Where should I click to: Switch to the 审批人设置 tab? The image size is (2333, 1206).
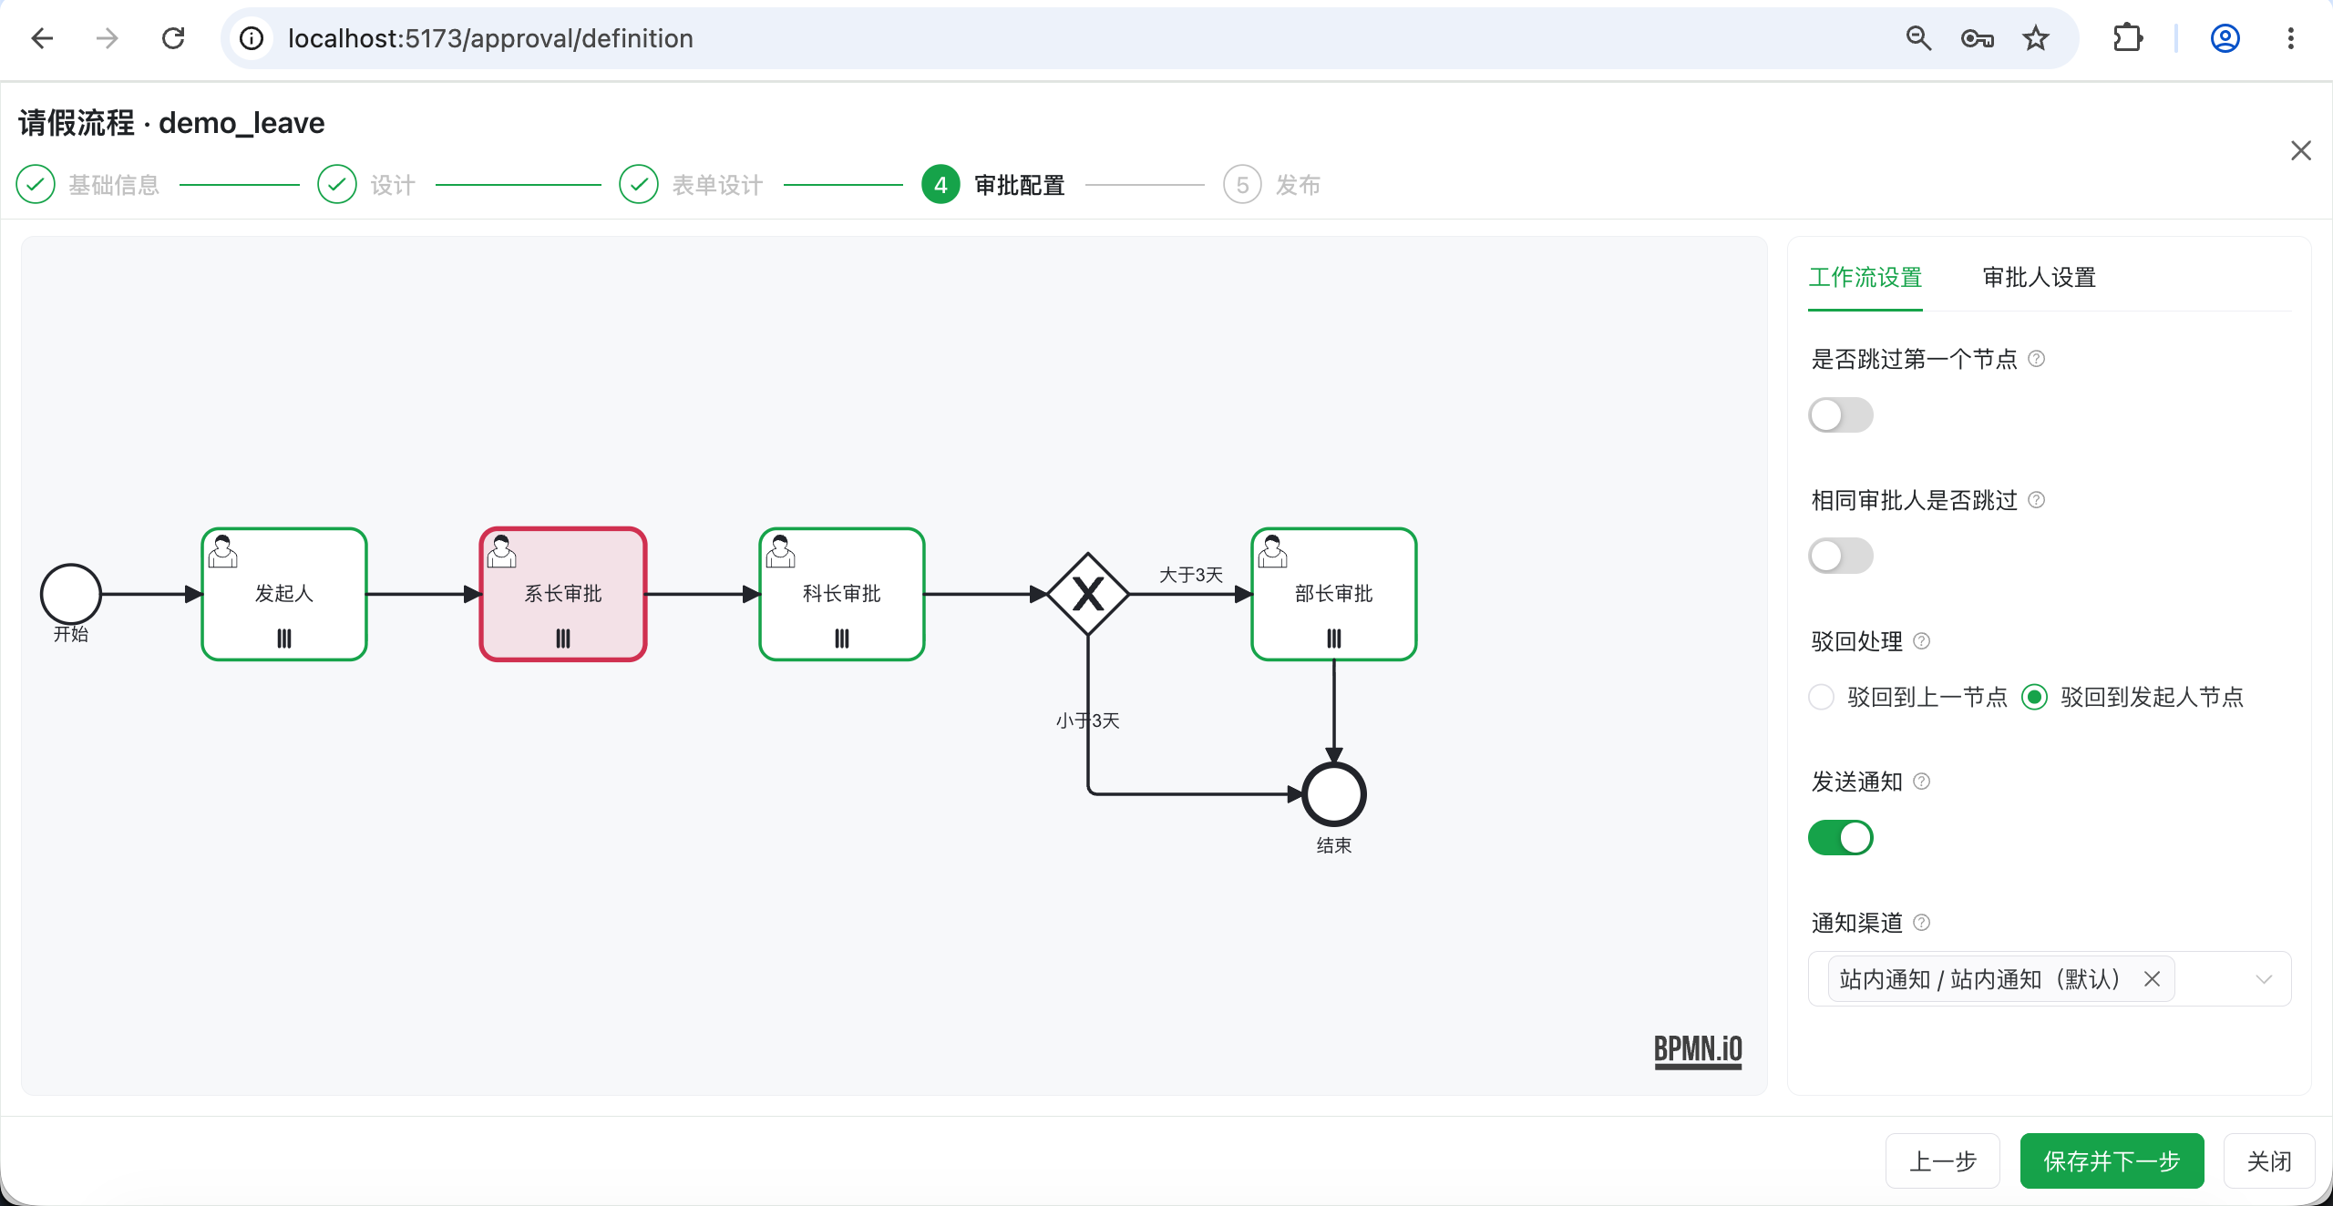click(2040, 278)
